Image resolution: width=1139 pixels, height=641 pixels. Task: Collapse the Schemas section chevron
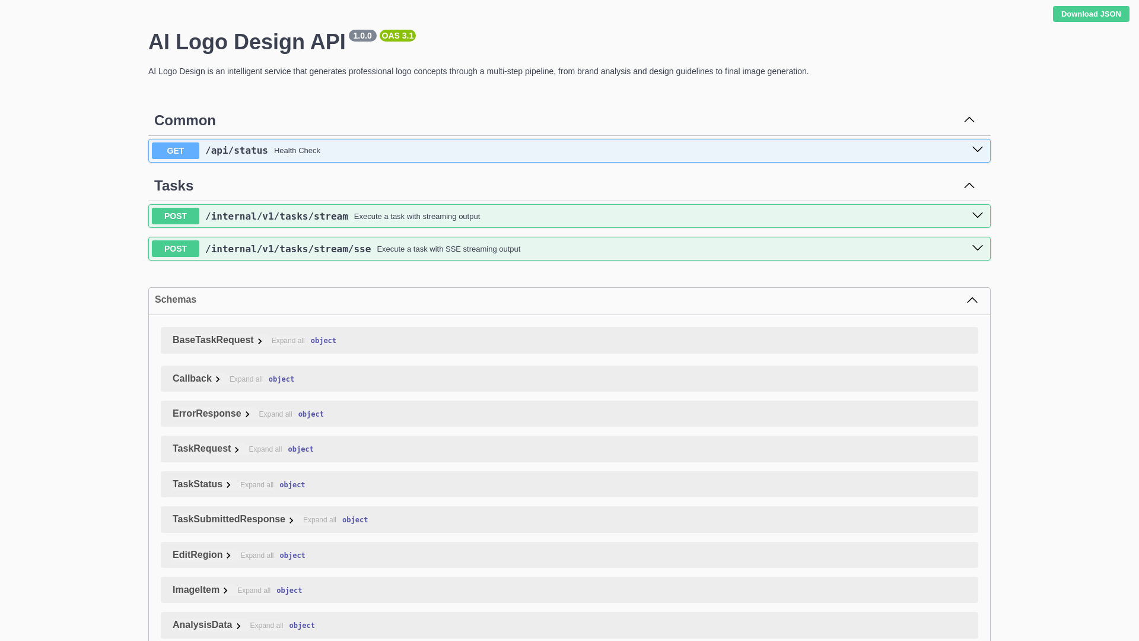(x=972, y=300)
